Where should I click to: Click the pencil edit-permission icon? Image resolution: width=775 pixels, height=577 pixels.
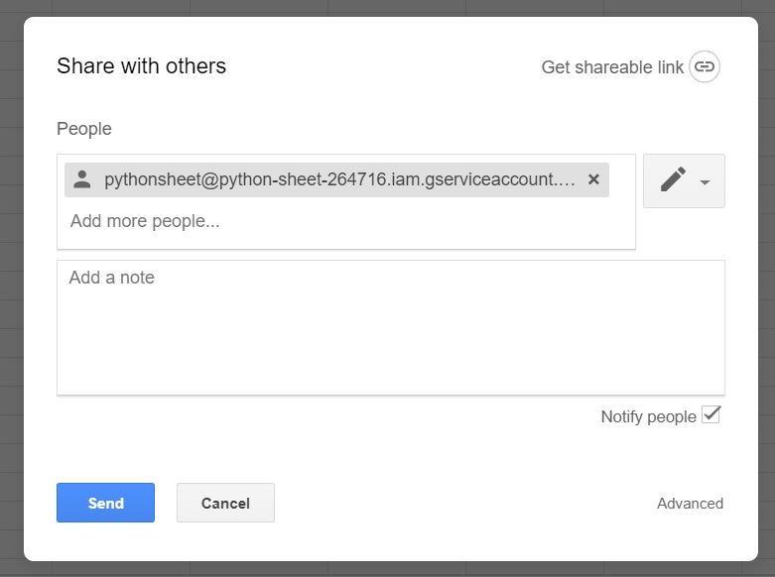[x=673, y=180]
